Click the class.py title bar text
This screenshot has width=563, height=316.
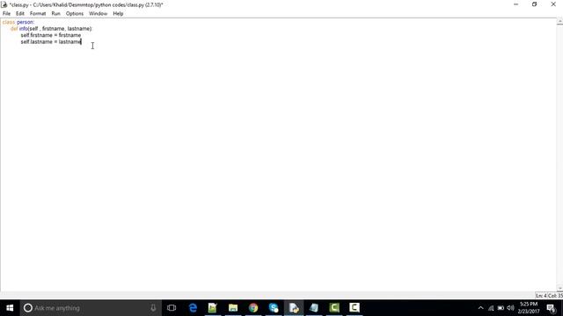86,5
